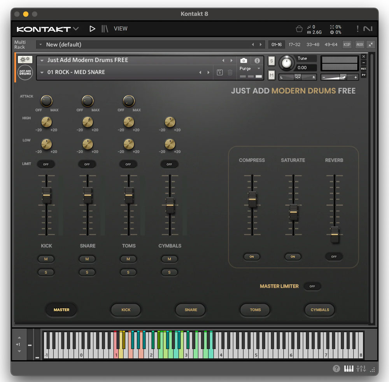Select the 49-64 instrument bank tab
The width and height of the screenshot is (389, 382).
pos(331,44)
